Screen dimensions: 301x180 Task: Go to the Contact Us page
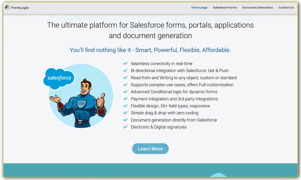[x=286, y=7]
